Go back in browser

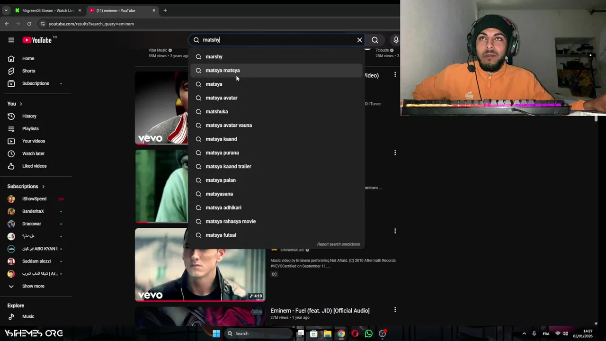[x=7, y=24]
